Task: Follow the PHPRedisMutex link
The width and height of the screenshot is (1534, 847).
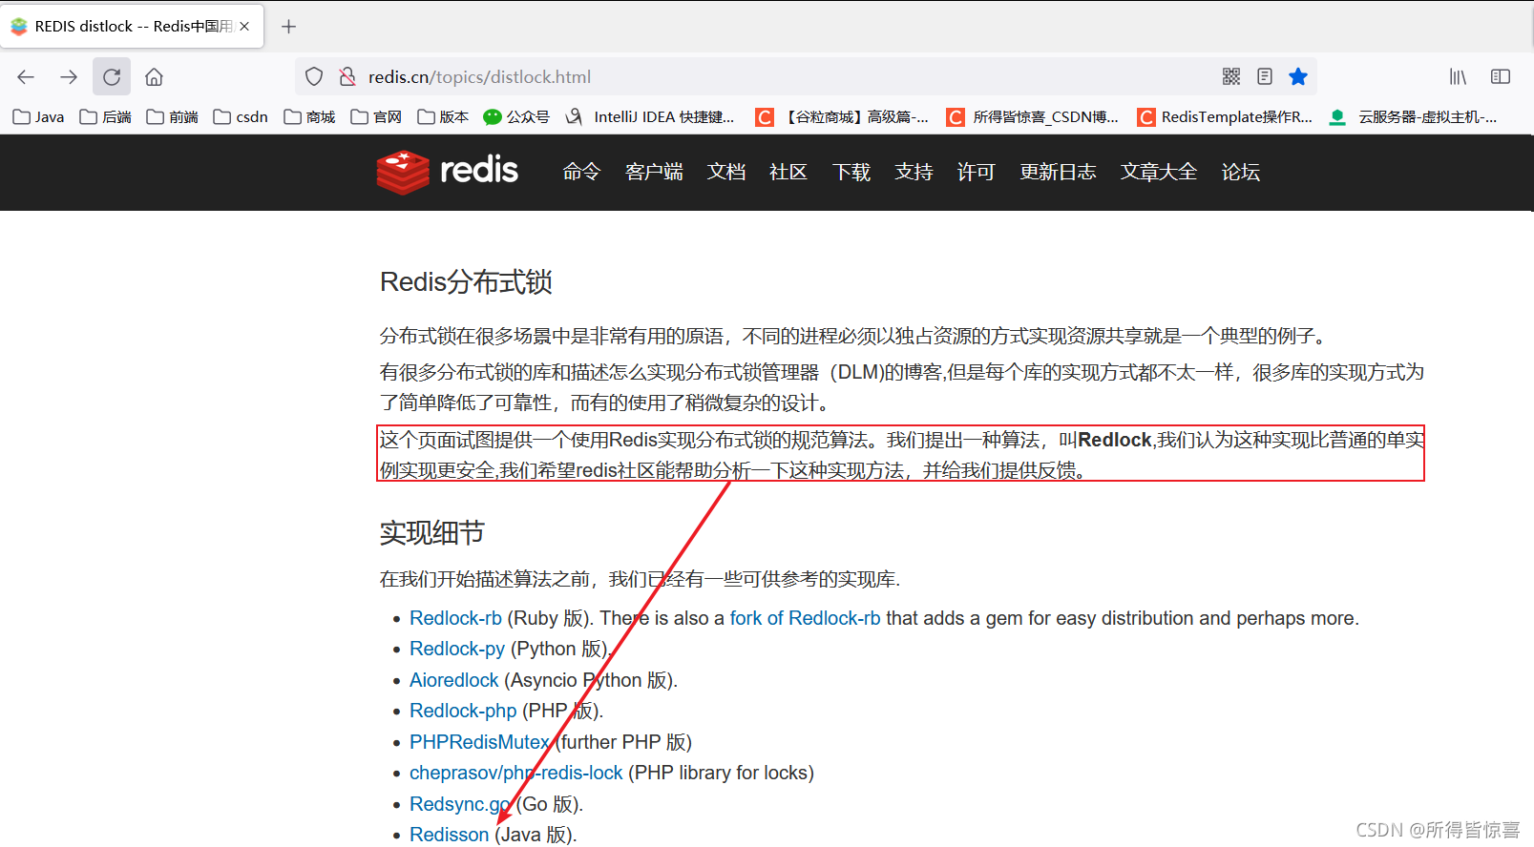Action: pyautogui.click(x=479, y=742)
